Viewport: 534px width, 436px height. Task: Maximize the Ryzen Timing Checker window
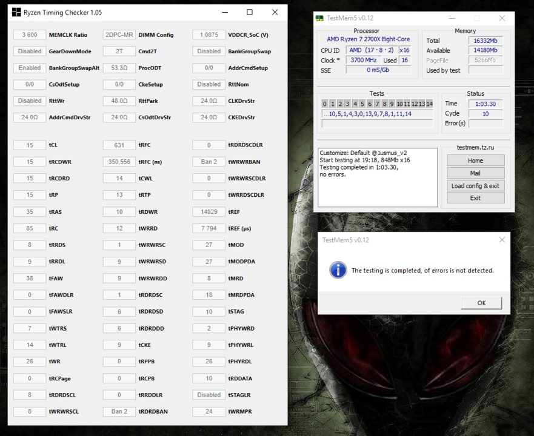[x=250, y=12]
